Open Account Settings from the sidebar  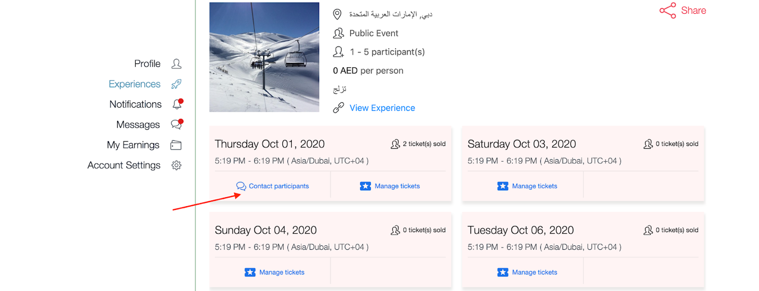tap(124, 165)
